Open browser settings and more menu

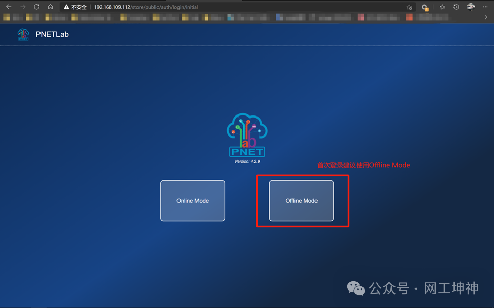click(x=485, y=7)
